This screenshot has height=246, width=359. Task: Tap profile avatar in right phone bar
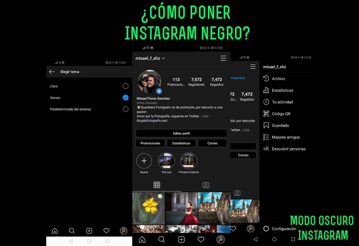tap(250, 228)
